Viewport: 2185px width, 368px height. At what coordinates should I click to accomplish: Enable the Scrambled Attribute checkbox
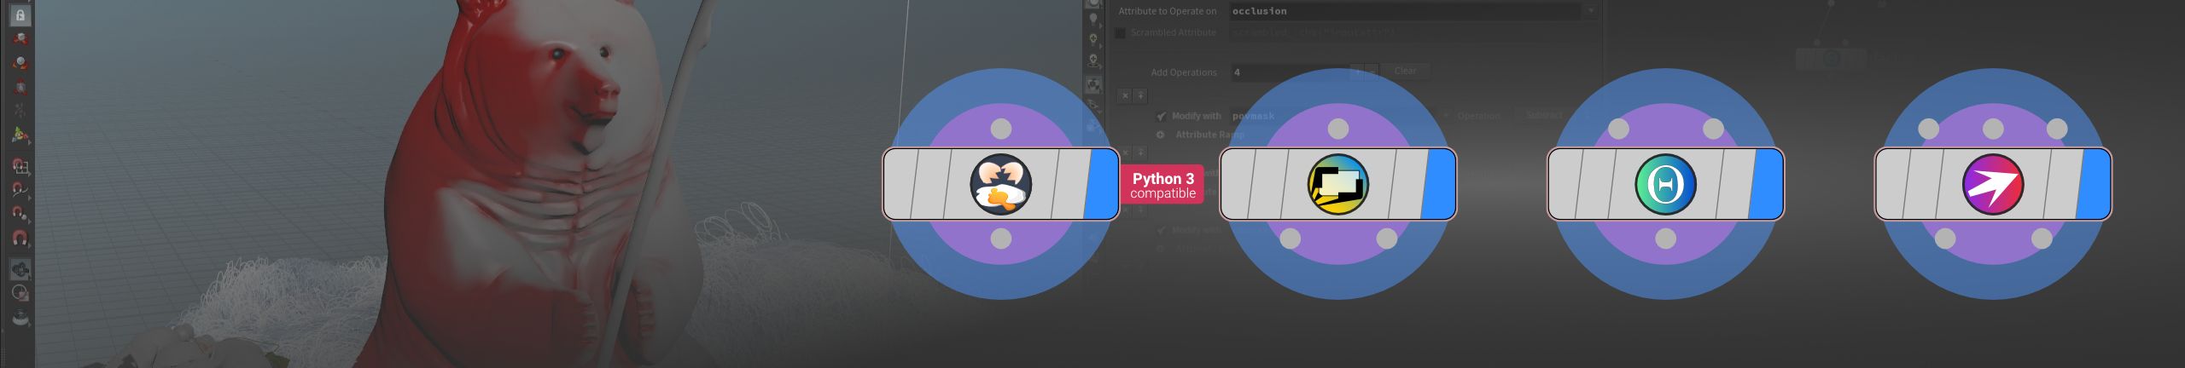[x=1120, y=33]
